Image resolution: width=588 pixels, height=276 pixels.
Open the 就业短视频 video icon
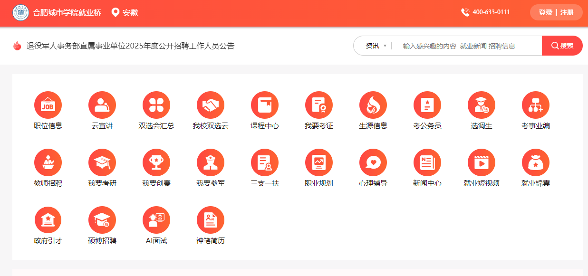(x=482, y=162)
